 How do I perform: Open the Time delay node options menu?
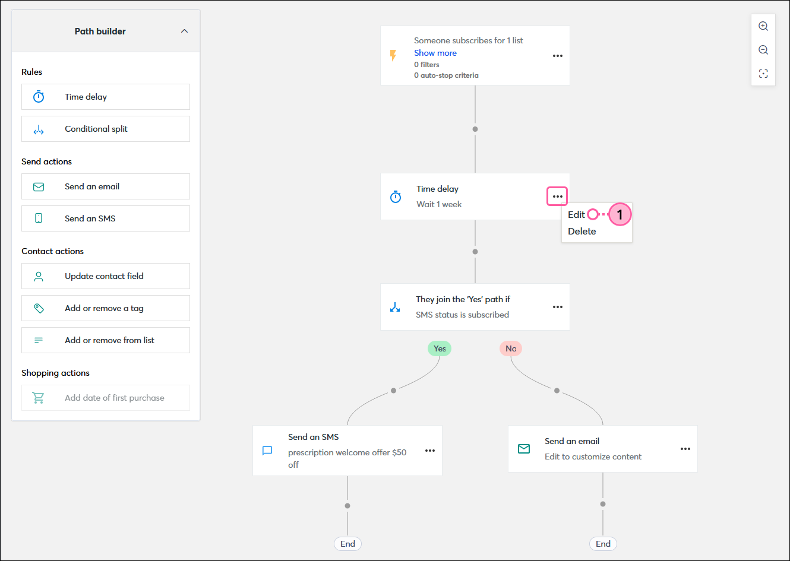pos(557,196)
